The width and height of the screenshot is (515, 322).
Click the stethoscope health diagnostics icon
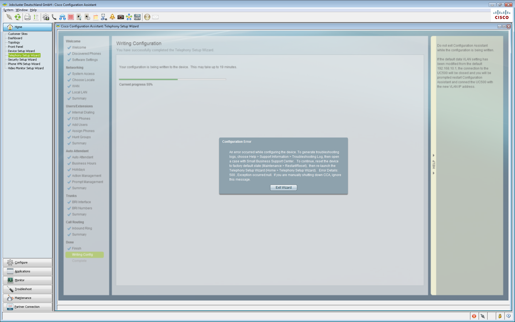coord(104,17)
